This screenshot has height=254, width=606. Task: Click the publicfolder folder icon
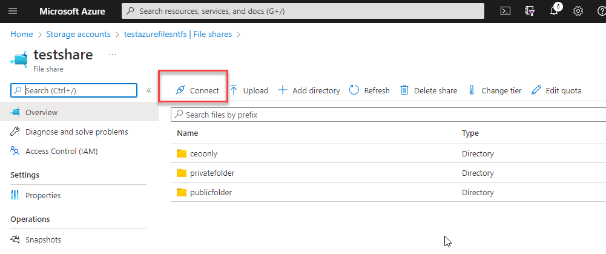click(x=182, y=192)
